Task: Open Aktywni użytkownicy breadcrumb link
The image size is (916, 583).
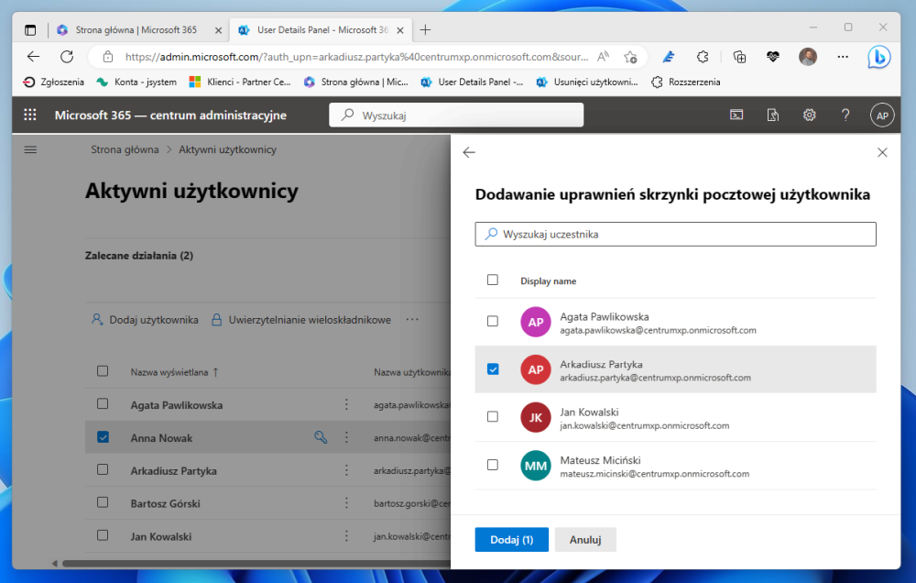Action: 227,149
